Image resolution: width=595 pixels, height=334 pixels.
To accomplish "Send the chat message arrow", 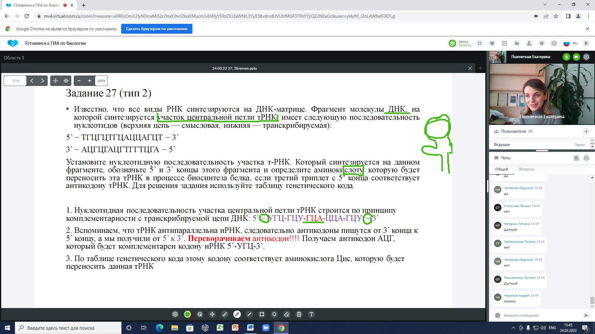I will pos(586,315).
